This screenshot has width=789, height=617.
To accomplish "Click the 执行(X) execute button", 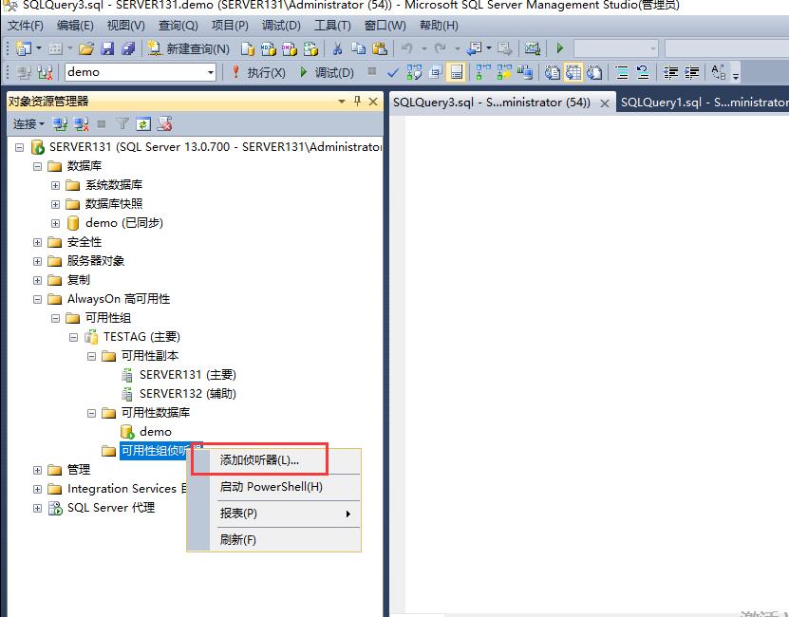I will tap(258, 72).
